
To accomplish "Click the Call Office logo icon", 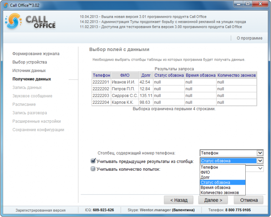I will 13,21.
